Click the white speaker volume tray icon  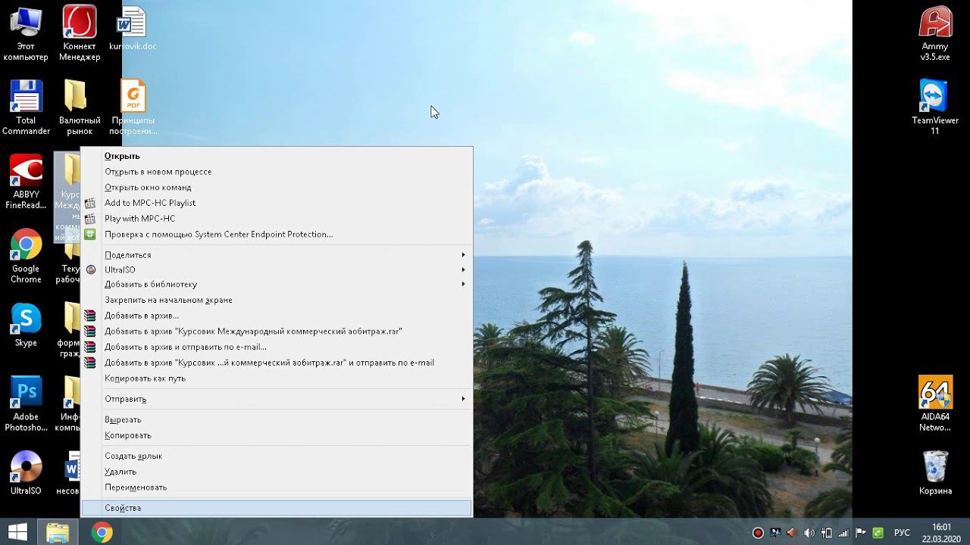click(809, 533)
